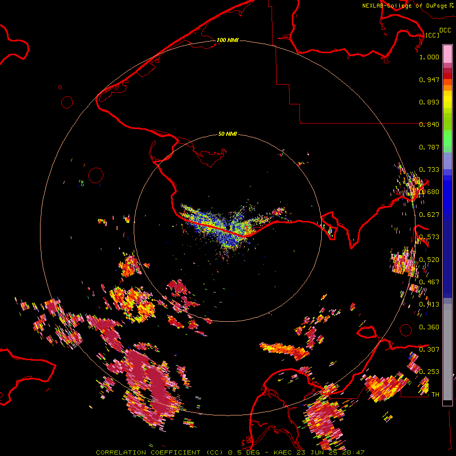Screen dimensions: 456x456
Task: Select the 0.360 scale value
Action: pyautogui.click(x=429, y=327)
